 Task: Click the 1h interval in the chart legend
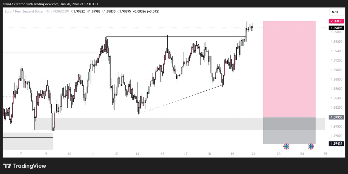(x=48, y=11)
